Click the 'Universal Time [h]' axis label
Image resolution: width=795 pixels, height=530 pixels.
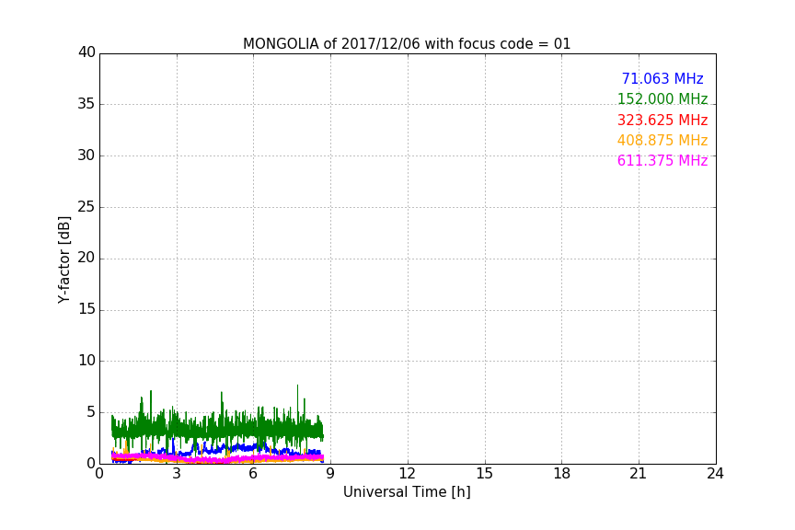click(x=407, y=492)
